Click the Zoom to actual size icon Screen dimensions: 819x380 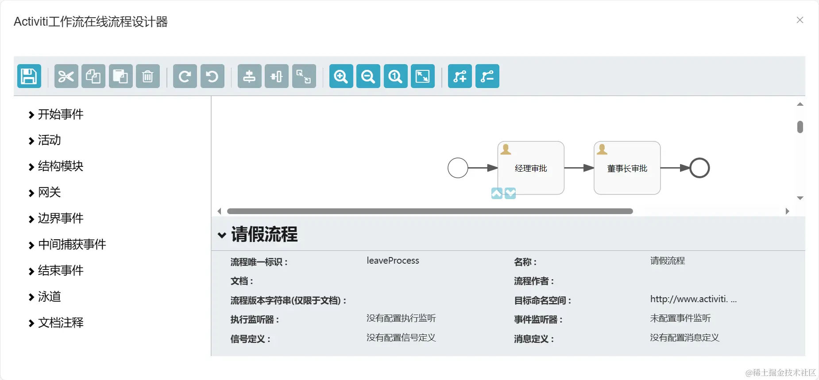click(x=396, y=76)
